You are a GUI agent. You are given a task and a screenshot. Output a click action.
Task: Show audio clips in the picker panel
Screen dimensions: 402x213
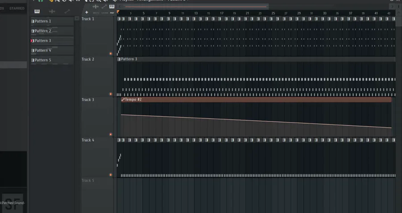(52, 11)
